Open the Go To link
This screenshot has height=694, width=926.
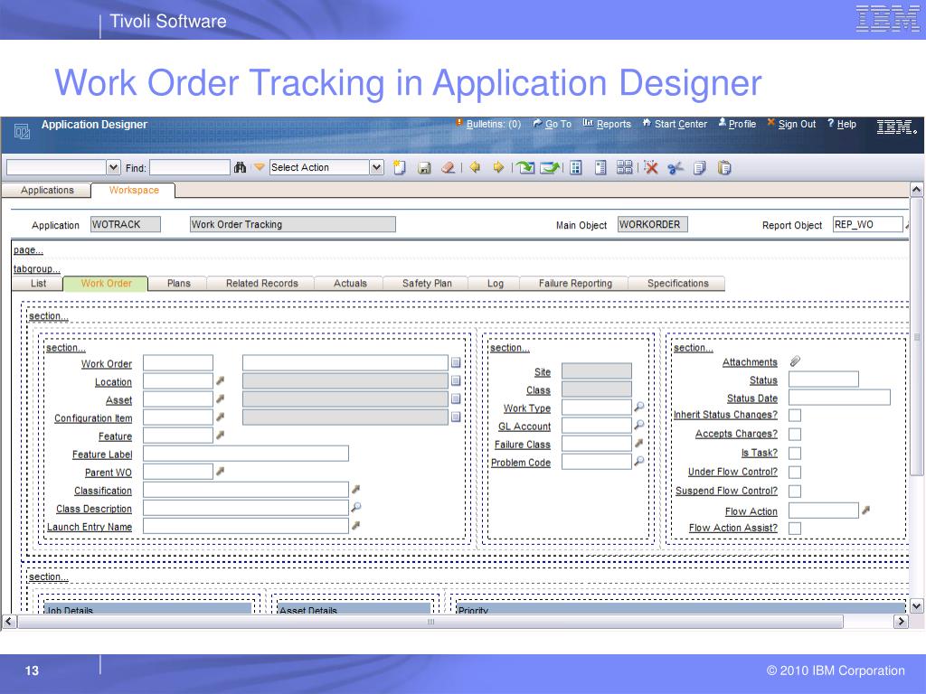click(x=558, y=124)
